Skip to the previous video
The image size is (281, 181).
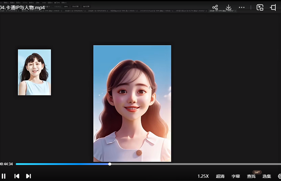point(17,176)
